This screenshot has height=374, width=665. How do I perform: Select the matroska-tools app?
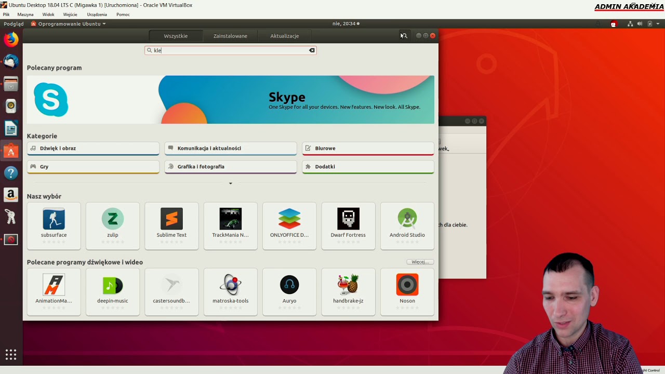(x=231, y=292)
